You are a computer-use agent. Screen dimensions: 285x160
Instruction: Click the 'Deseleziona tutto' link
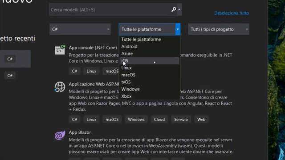(x=232, y=13)
